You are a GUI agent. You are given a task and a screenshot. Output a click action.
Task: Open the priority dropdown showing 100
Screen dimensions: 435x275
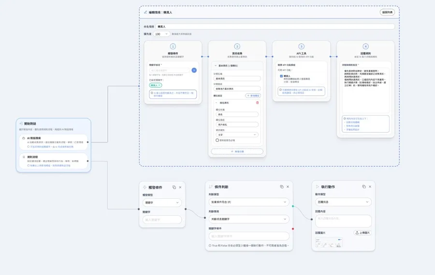tap(161, 34)
